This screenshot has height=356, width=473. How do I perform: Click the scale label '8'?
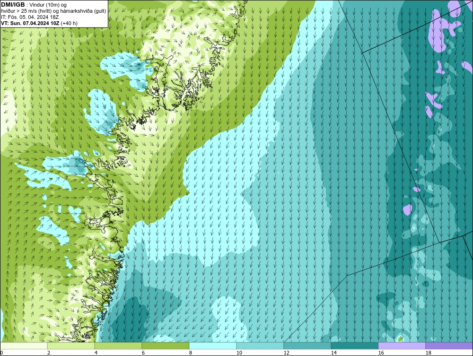(191, 353)
